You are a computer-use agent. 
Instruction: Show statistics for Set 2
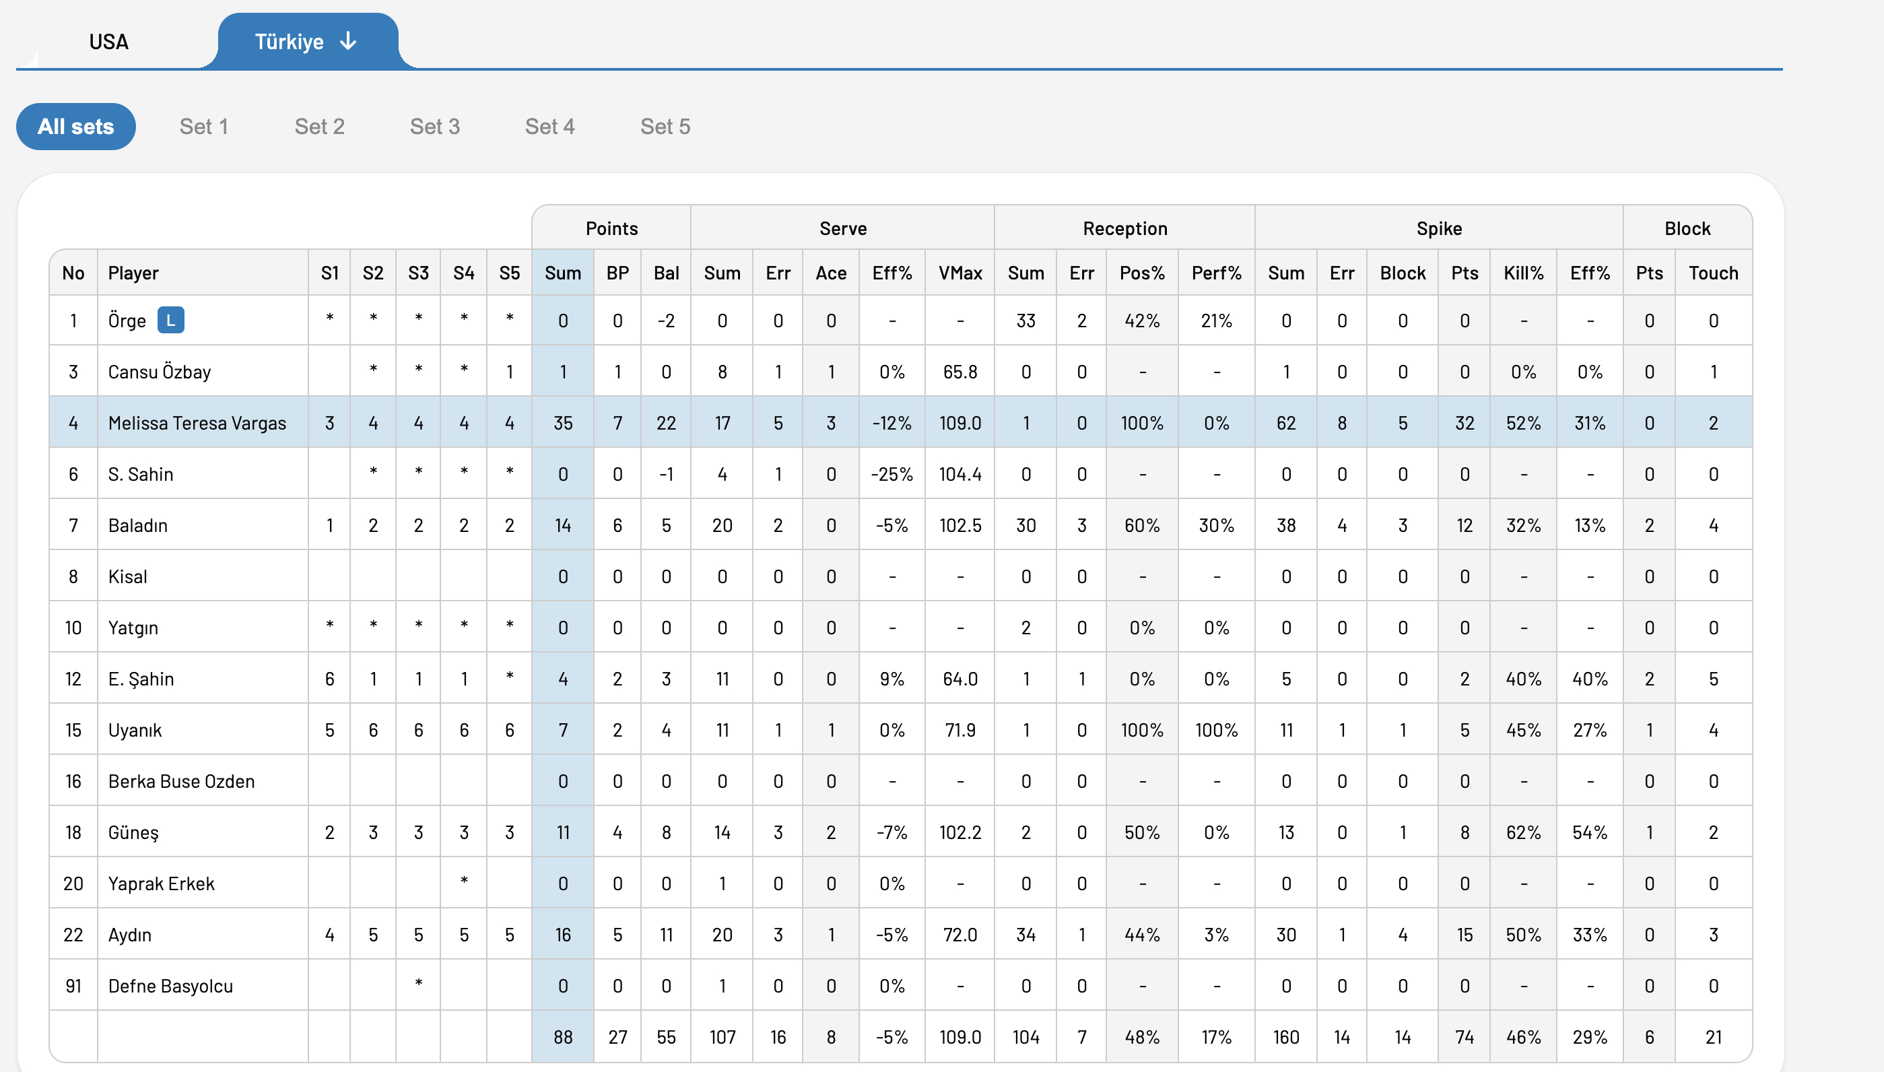pos(320,127)
